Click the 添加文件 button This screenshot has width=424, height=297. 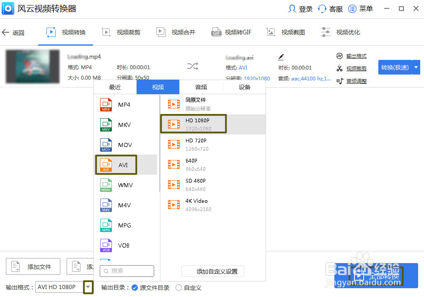point(33,266)
